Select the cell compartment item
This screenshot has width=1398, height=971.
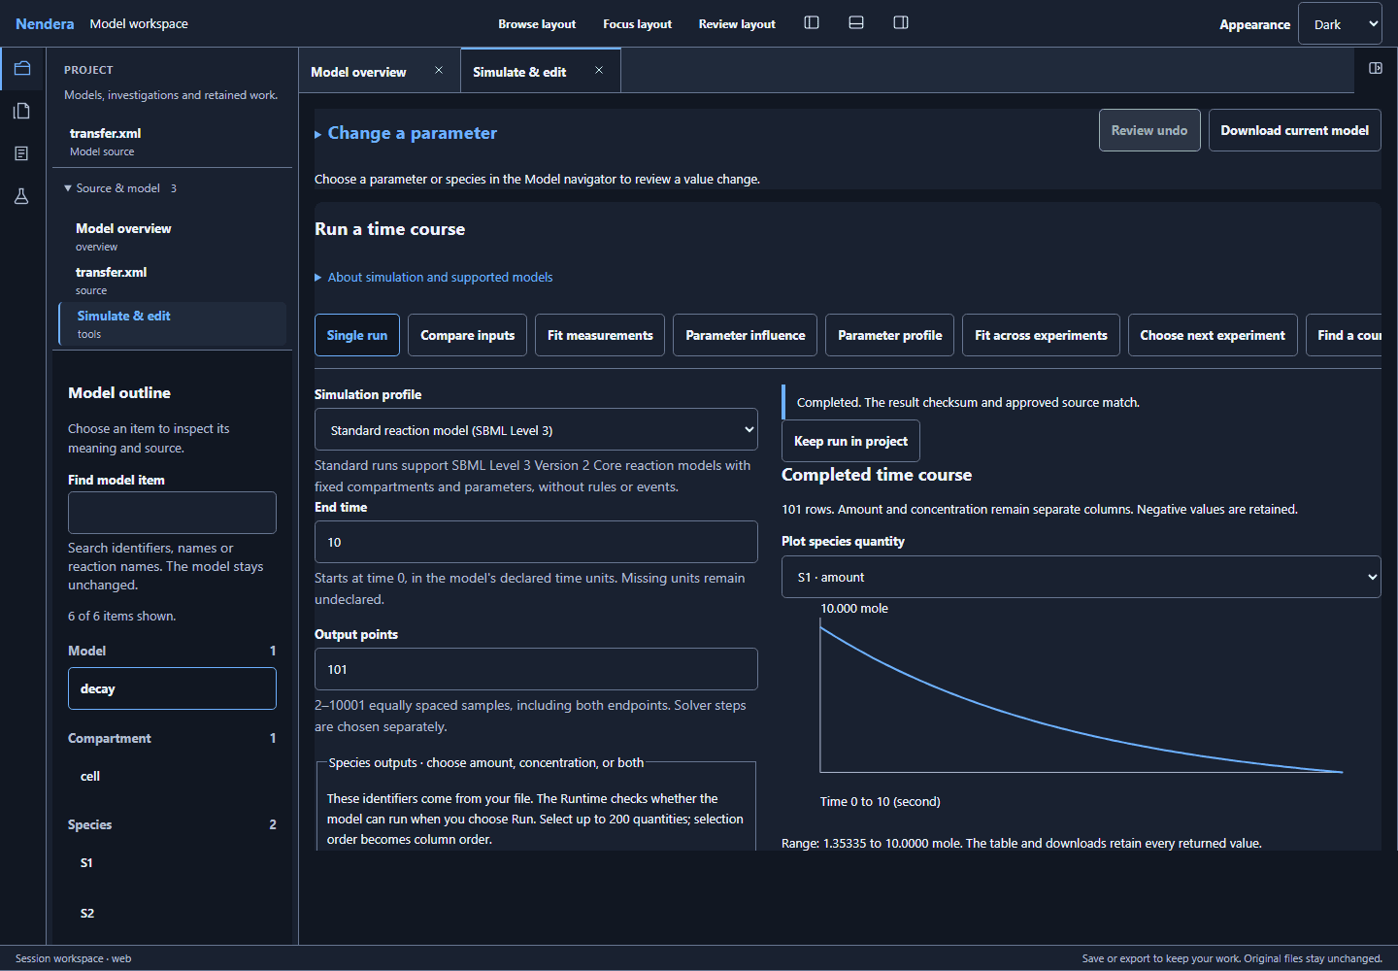172,776
